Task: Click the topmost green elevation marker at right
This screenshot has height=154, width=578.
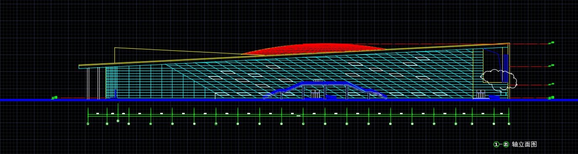Action: [551, 43]
